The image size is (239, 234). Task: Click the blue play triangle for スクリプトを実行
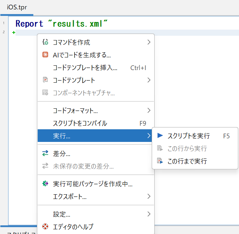160,135
